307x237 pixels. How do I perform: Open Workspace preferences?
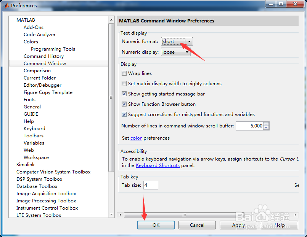36,157
